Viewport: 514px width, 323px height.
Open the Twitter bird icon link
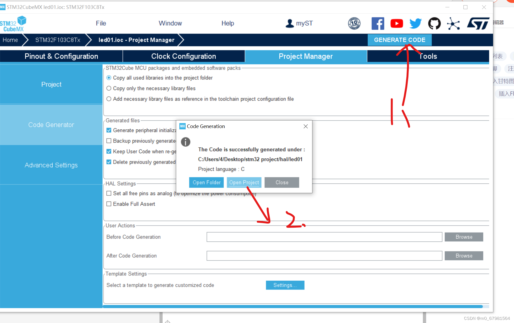coord(416,24)
